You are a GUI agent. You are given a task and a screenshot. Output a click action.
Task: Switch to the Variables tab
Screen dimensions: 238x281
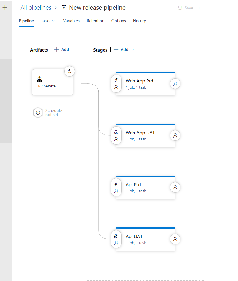[71, 21]
